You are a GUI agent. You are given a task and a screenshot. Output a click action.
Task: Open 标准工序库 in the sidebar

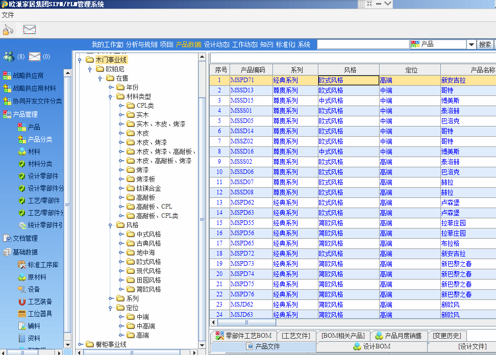point(43,265)
